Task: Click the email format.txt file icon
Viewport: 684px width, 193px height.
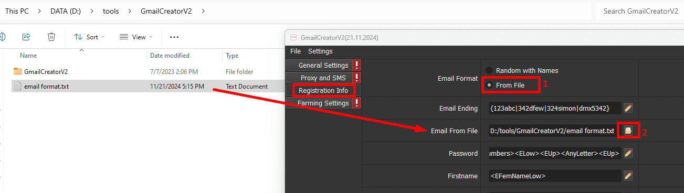Action: pos(18,87)
